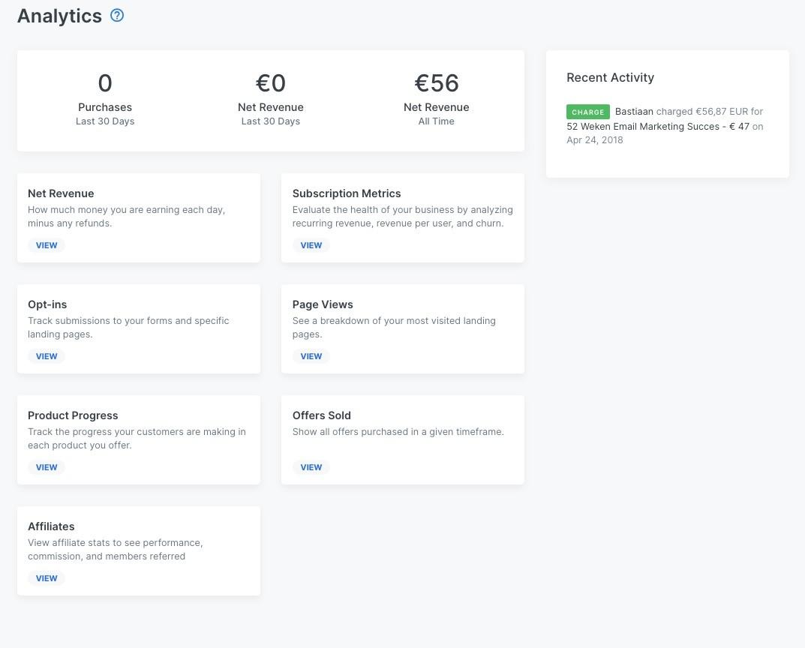Select the Product Progress heading
805x648 pixels.
[73, 415]
